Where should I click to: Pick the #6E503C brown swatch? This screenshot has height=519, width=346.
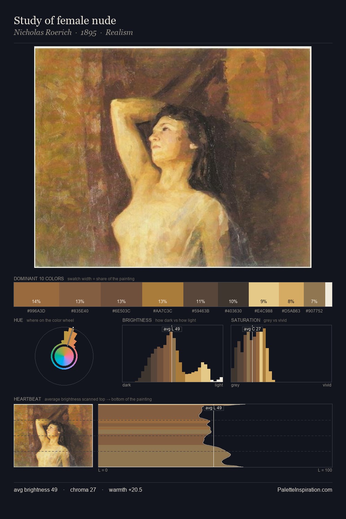(121, 294)
